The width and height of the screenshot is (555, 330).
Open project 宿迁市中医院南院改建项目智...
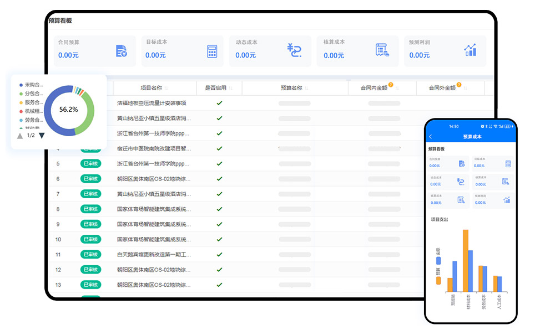154,148
